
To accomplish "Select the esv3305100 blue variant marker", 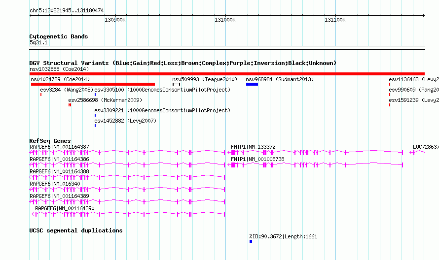I will click(x=95, y=95).
